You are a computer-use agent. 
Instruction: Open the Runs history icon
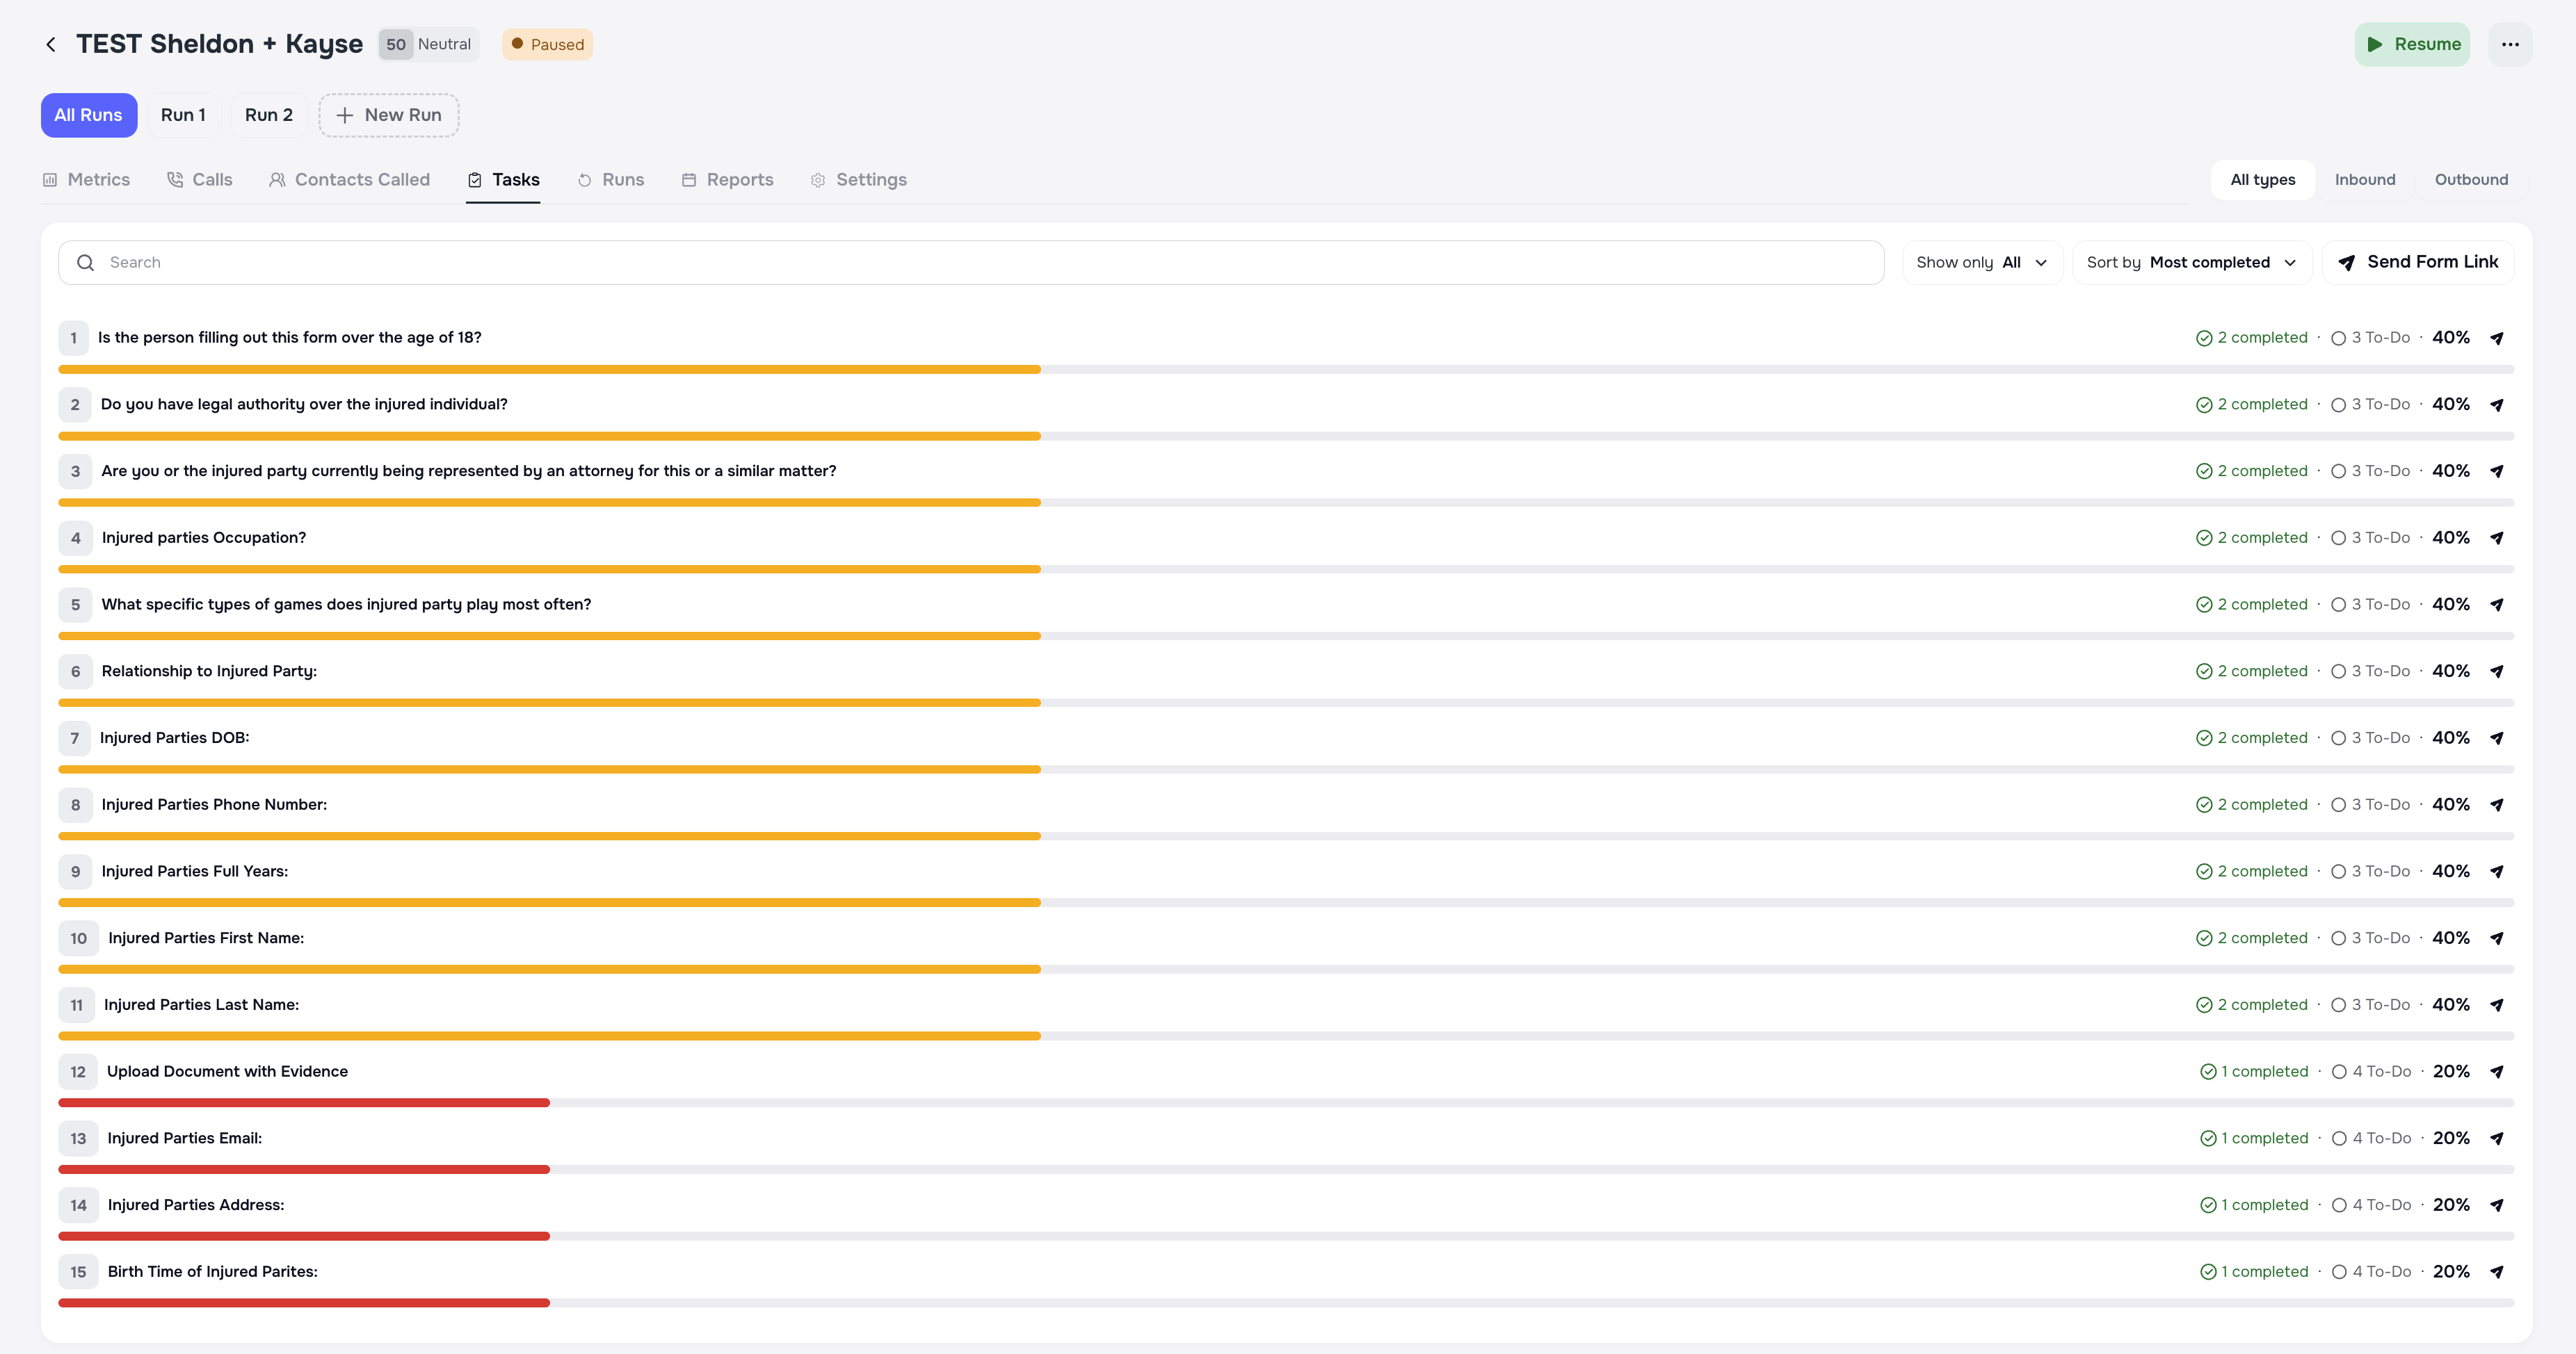pyautogui.click(x=585, y=180)
